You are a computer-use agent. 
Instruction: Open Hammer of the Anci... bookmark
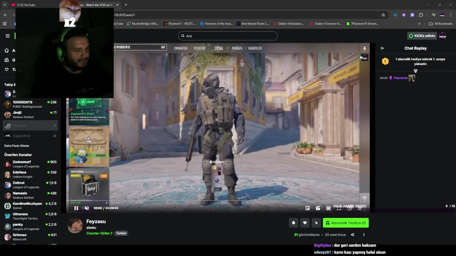pos(216,24)
